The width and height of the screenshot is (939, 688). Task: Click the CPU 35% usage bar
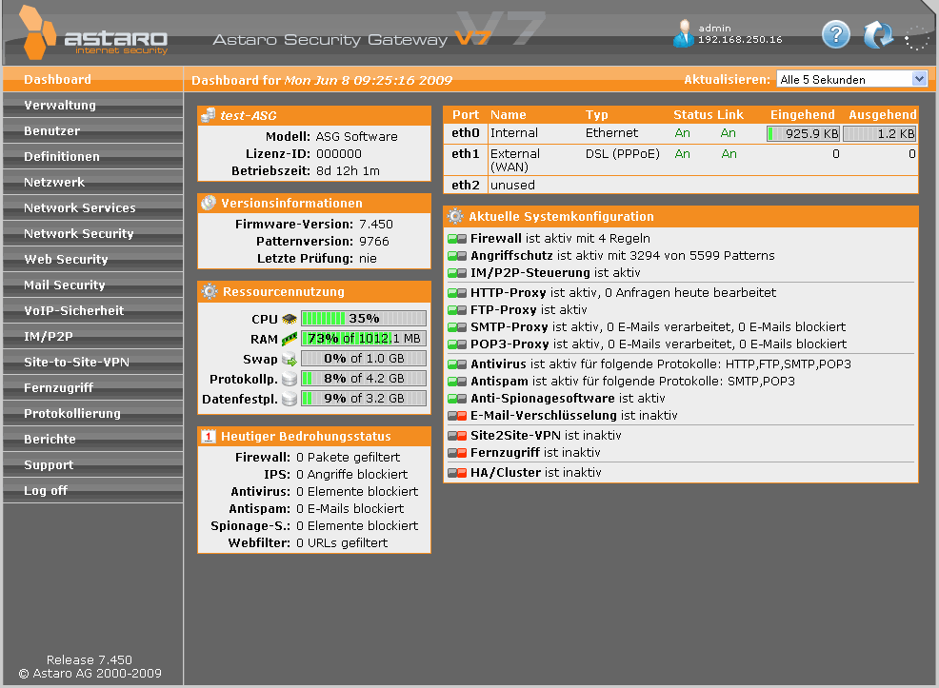tap(364, 318)
